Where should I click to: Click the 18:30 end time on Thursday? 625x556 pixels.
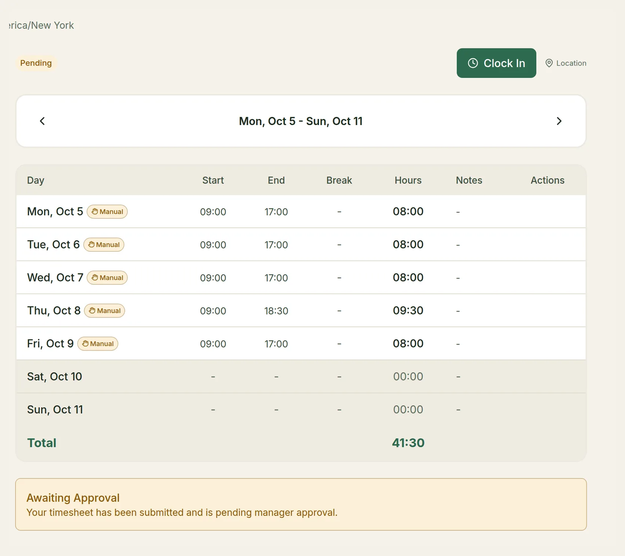click(x=276, y=311)
